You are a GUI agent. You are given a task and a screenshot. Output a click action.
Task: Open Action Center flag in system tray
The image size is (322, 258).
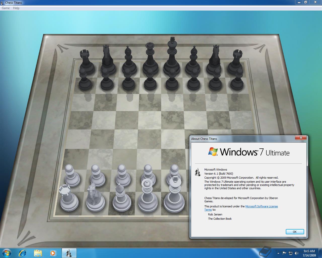(x=285, y=253)
